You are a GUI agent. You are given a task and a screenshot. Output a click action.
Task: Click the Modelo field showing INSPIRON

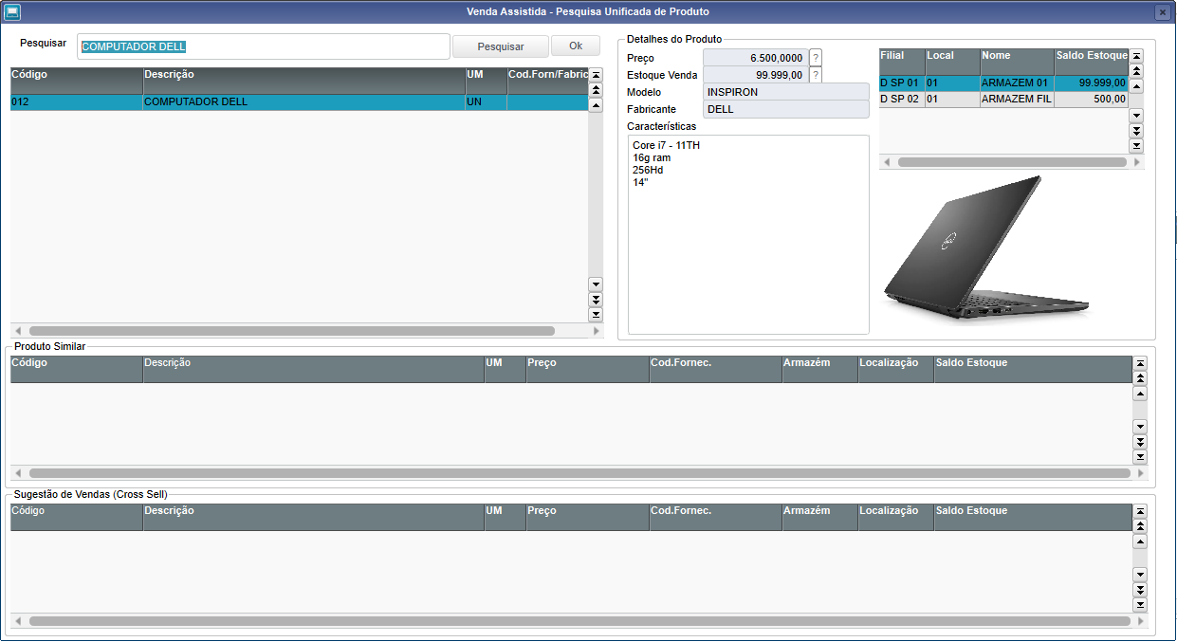coord(786,92)
